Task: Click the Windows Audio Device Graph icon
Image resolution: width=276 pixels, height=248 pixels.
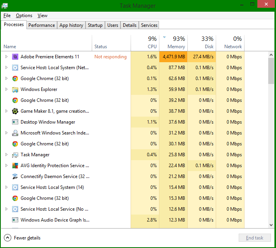Action: pyautogui.click(x=15, y=220)
